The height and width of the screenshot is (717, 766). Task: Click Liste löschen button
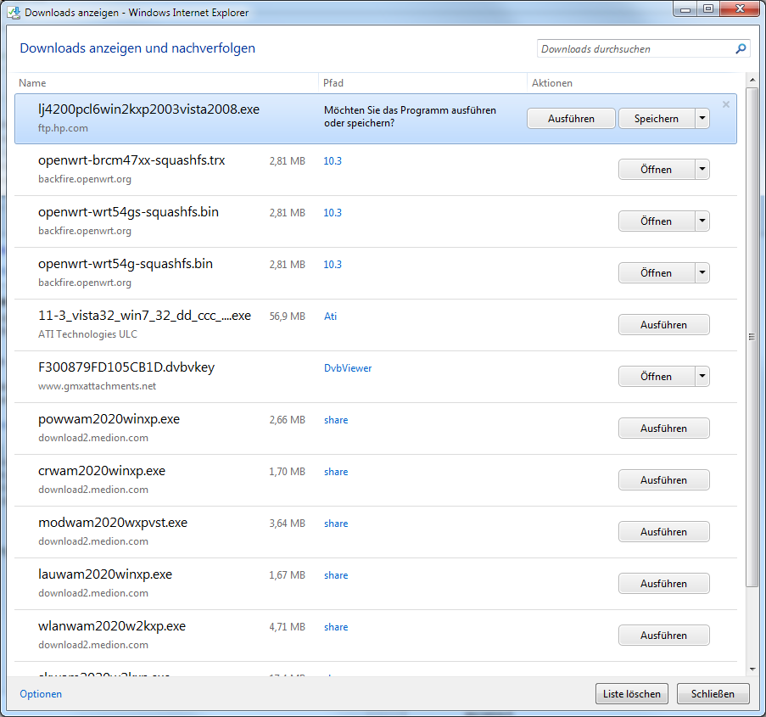click(x=632, y=694)
